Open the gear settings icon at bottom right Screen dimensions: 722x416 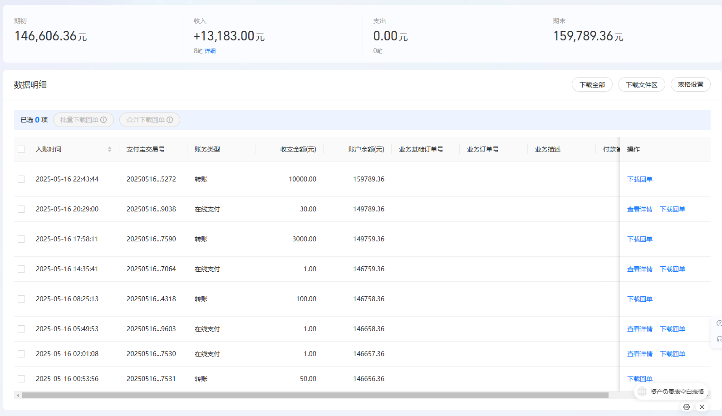pos(687,407)
